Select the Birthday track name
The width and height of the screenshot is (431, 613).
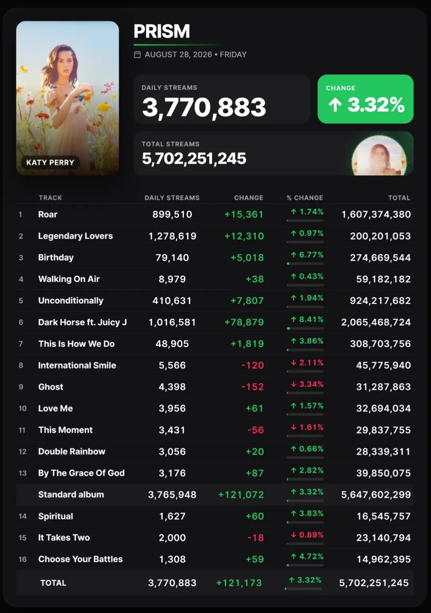coord(56,257)
